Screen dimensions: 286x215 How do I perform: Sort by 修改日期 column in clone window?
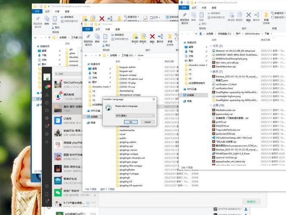[169, 61]
